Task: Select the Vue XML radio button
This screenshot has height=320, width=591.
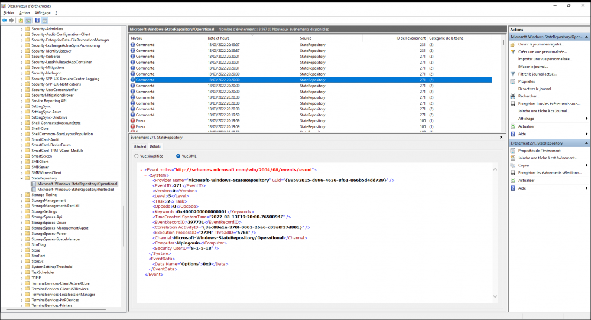Action: tap(178, 156)
